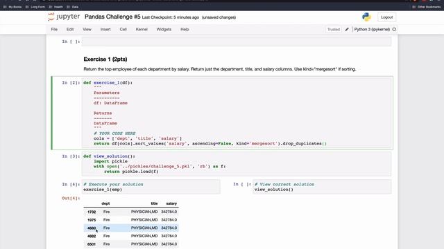Click row index 1732 in output
444x249 pixels.
click(92, 212)
